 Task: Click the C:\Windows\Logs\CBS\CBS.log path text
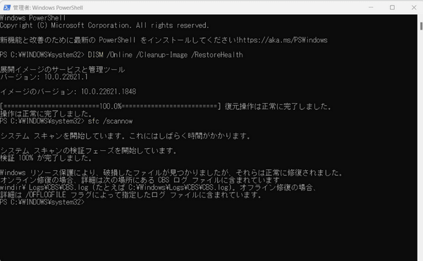point(178,188)
